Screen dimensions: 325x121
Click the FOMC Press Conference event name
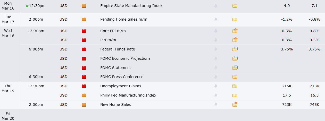(122, 77)
